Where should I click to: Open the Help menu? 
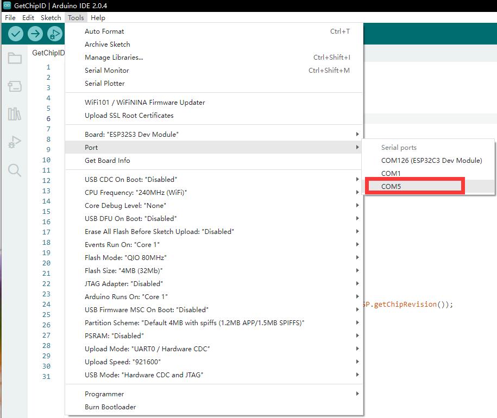(98, 17)
